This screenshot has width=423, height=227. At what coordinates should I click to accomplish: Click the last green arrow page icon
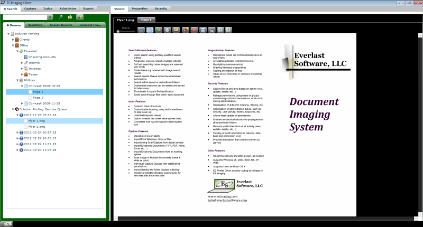[228, 30]
